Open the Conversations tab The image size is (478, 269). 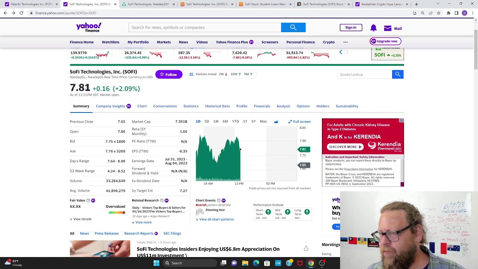[x=165, y=106]
